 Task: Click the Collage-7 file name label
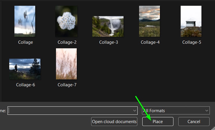tap(67, 85)
